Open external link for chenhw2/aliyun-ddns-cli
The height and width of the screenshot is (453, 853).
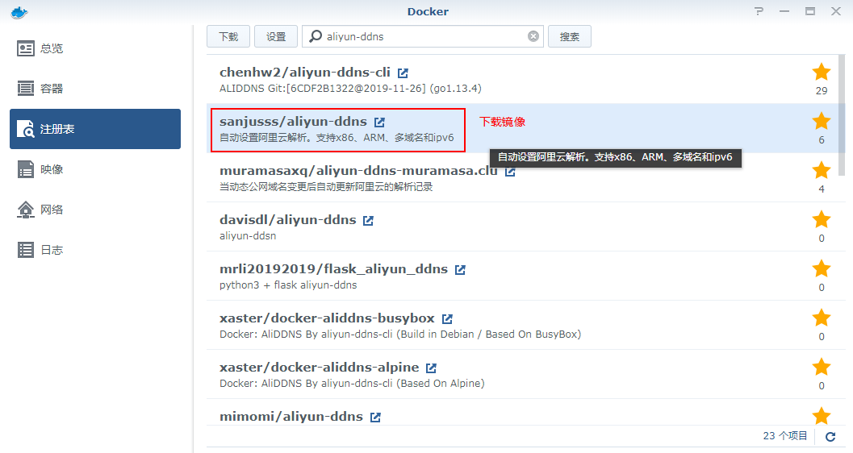click(403, 73)
